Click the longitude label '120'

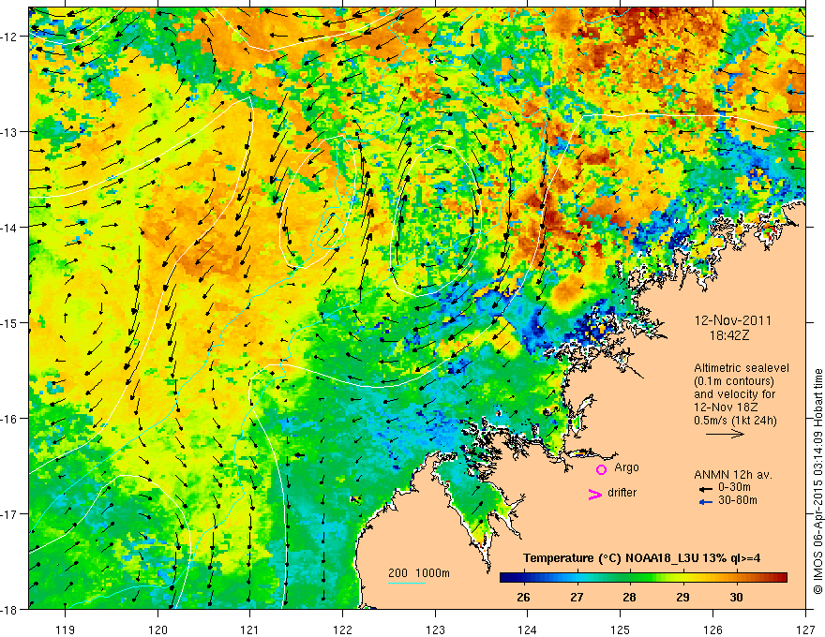157,630
